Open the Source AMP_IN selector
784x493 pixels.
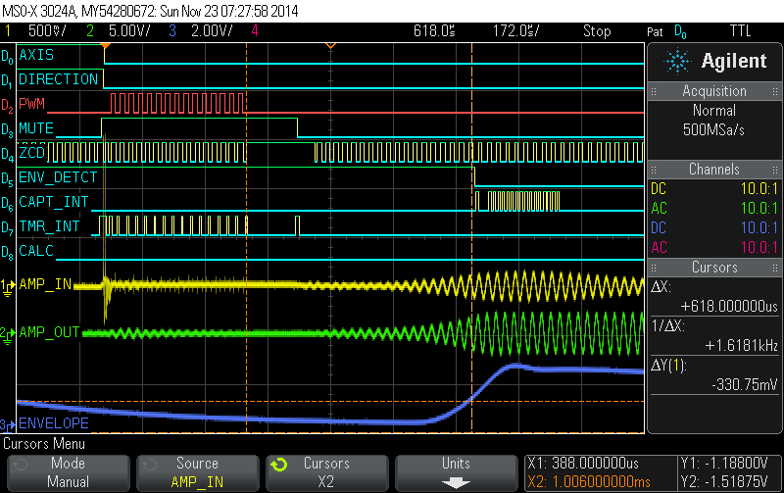pos(197,472)
